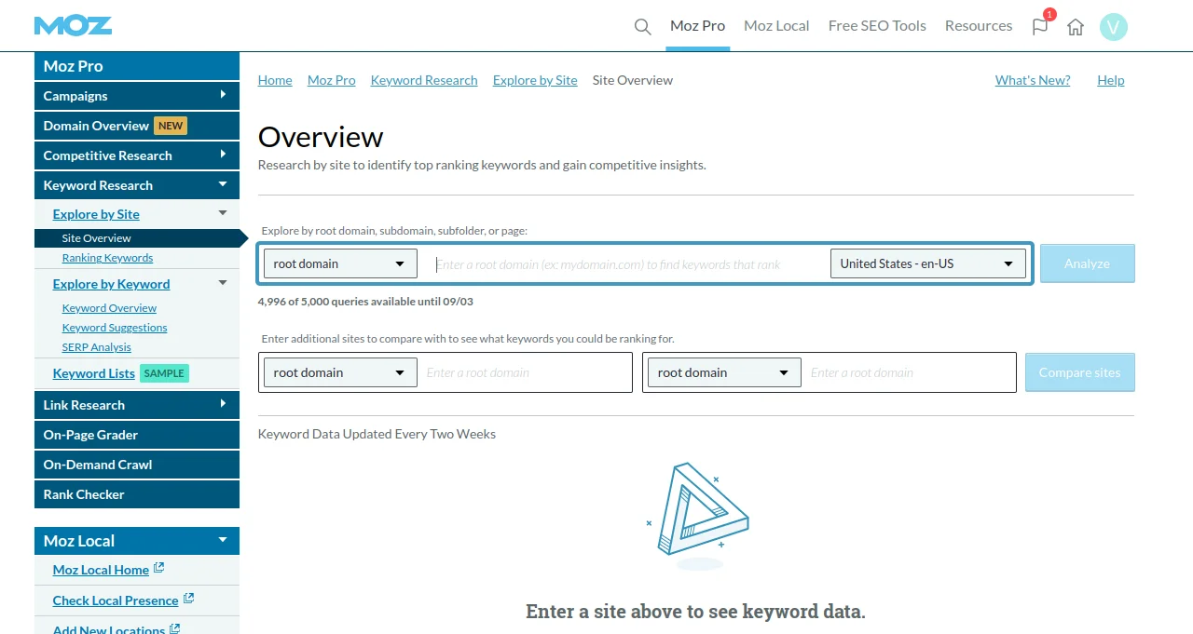Open the user avatar V menu
The image size is (1193, 634).
1114,26
